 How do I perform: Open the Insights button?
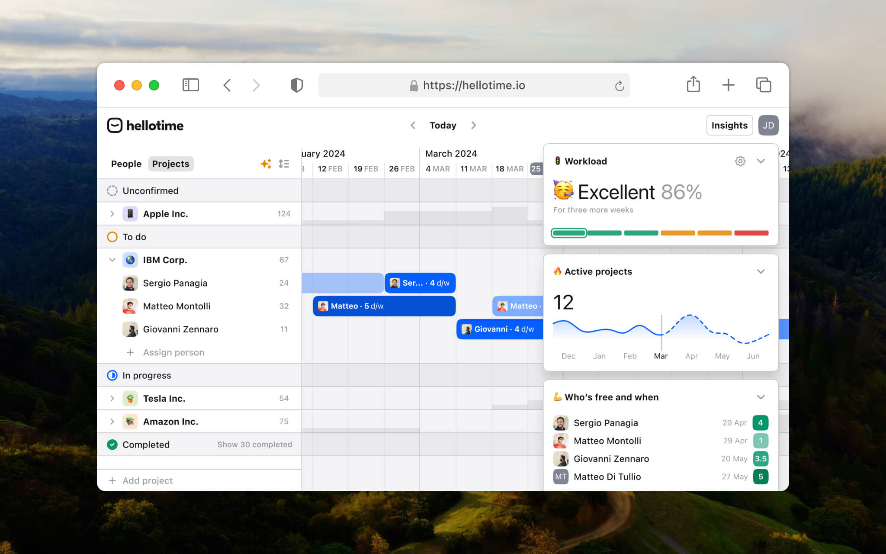729,125
